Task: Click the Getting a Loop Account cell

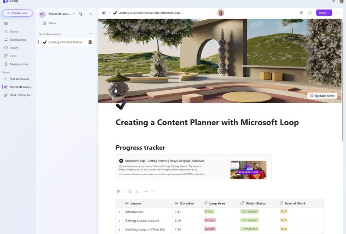Action: (x=147, y=221)
